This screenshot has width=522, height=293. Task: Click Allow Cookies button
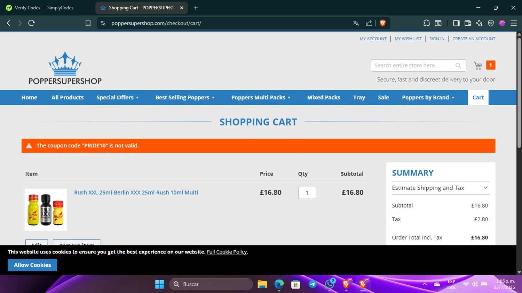click(32, 265)
